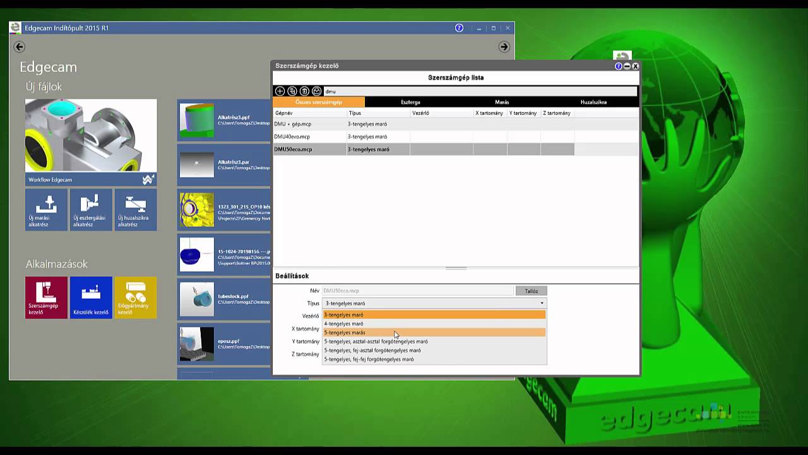Sort by the X tartomány column header
This screenshot has height=455, width=808.
[490, 113]
